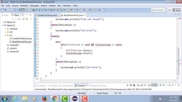
Task: Click the New Java Package icon
Action: tap(58, 10)
